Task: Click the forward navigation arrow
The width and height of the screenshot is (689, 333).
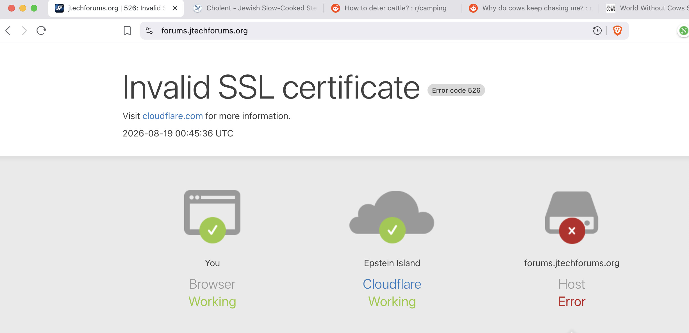Action: point(24,30)
